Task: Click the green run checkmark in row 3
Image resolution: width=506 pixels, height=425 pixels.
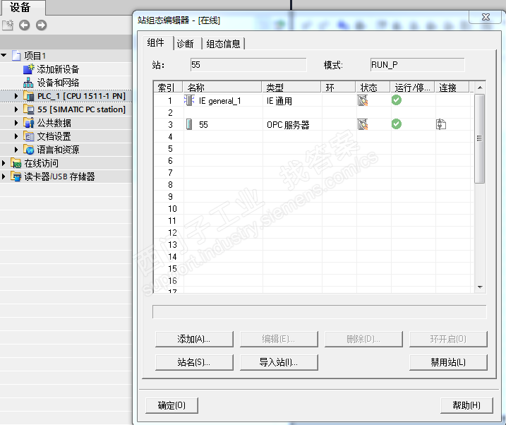Action: (397, 124)
